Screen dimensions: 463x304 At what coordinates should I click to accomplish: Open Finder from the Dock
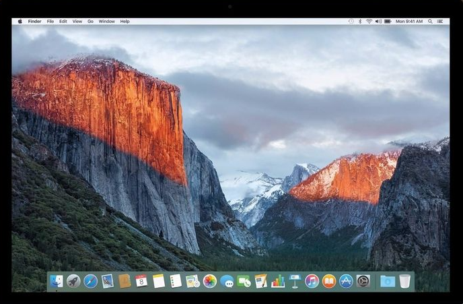point(57,281)
